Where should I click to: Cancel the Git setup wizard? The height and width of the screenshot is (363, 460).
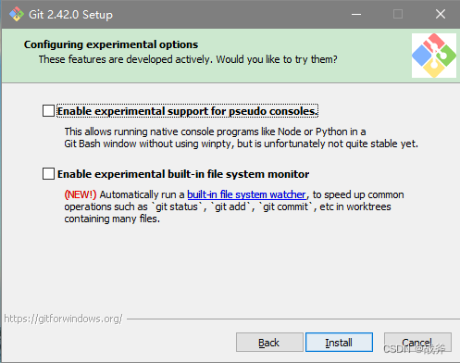(x=417, y=343)
